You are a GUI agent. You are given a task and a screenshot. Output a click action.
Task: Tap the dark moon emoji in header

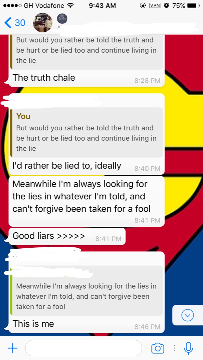62,19
